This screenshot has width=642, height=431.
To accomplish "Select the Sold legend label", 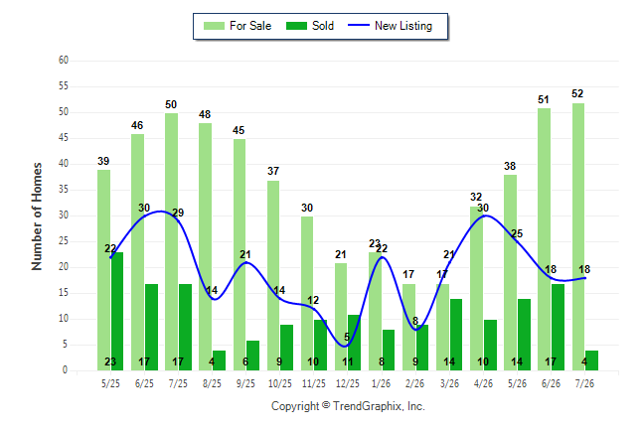I will [323, 26].
